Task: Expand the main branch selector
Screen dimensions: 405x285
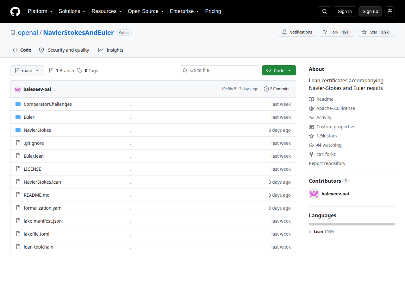Action: (x=27, y=70)
